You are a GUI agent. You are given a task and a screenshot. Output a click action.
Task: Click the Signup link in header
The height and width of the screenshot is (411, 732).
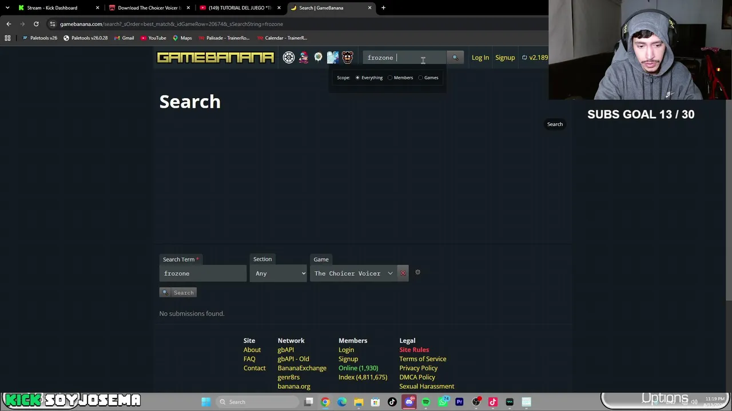(505, 58)
